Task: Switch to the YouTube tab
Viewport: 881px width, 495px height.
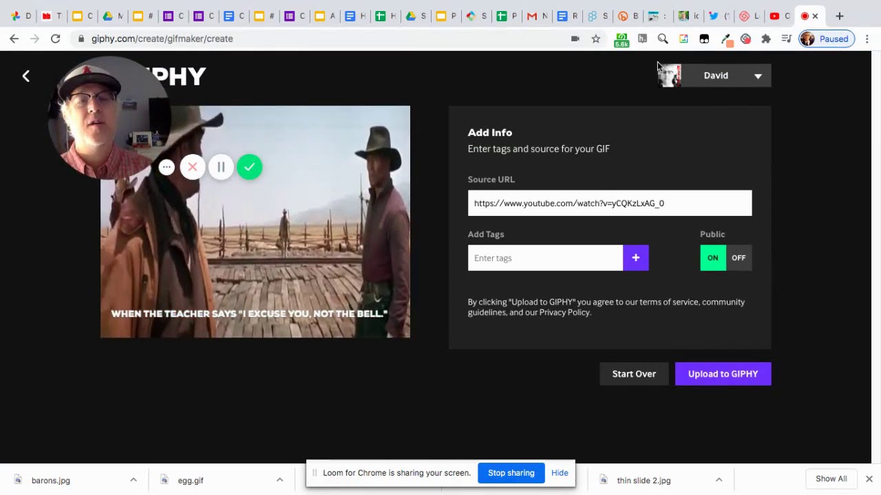Action: tap(779, 16)
